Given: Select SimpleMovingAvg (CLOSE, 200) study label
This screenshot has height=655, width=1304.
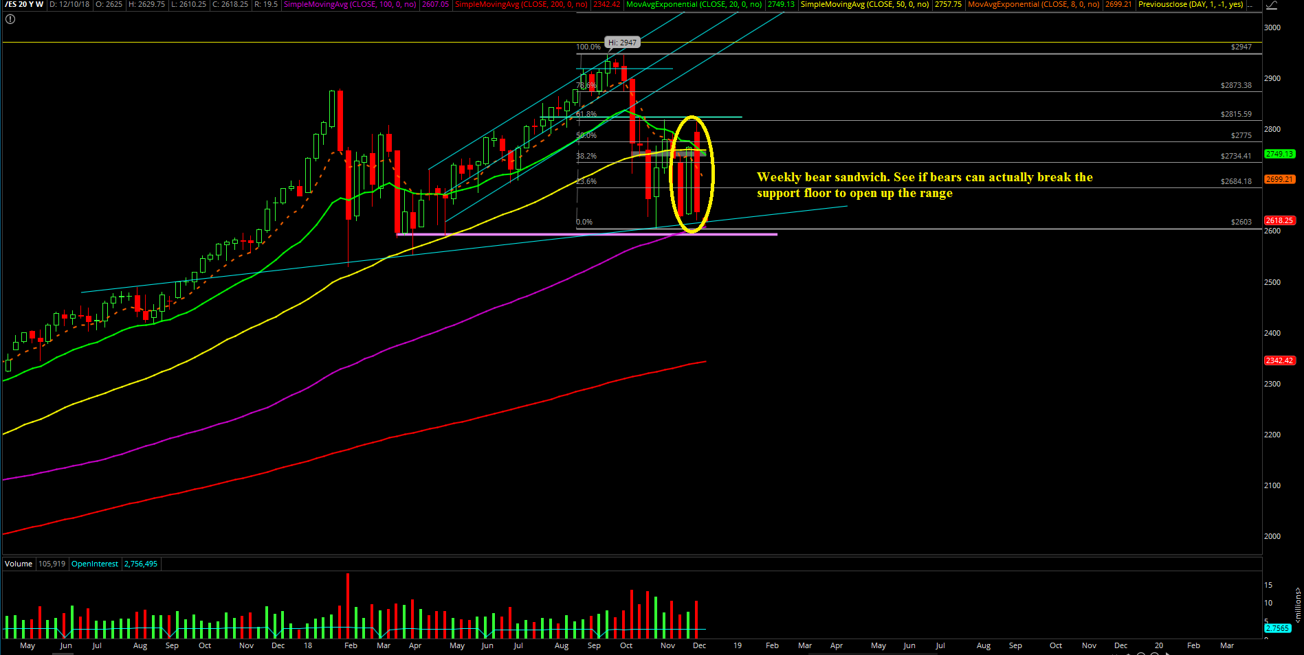Looking at the screenshot, I should (x=521, y=4).
